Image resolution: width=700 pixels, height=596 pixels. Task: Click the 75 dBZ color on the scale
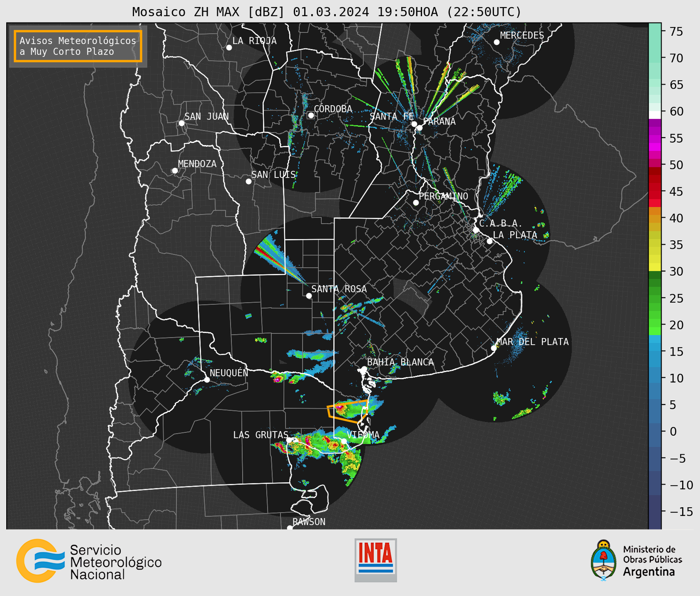pos(655,31)
